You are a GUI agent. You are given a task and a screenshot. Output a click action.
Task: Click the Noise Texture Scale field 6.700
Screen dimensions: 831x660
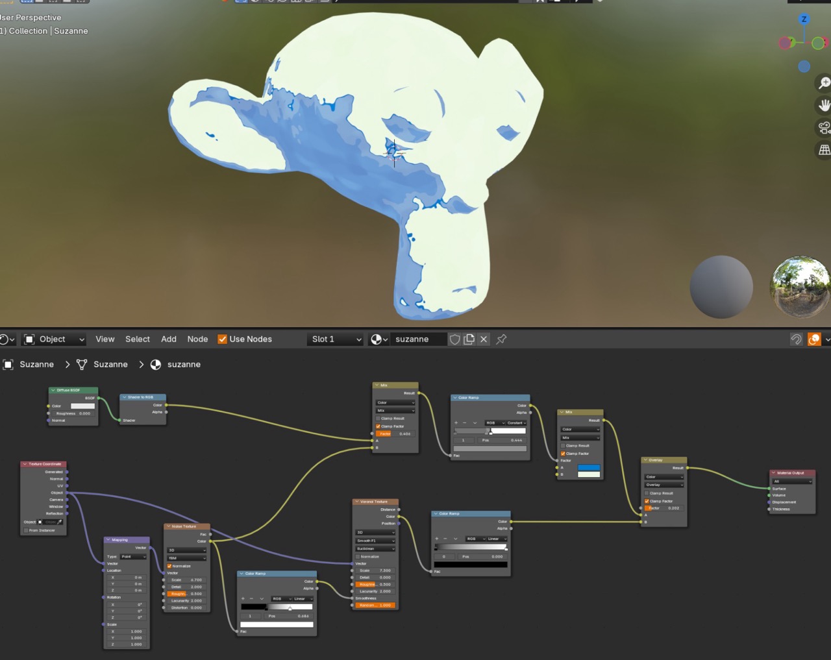coord(187,580)
